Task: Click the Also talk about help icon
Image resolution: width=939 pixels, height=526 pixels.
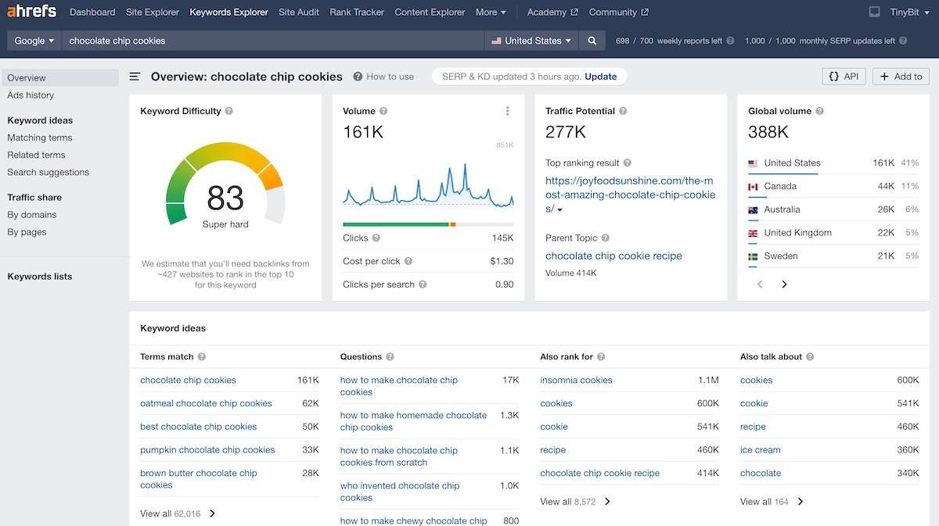Action: coord(810,357)
